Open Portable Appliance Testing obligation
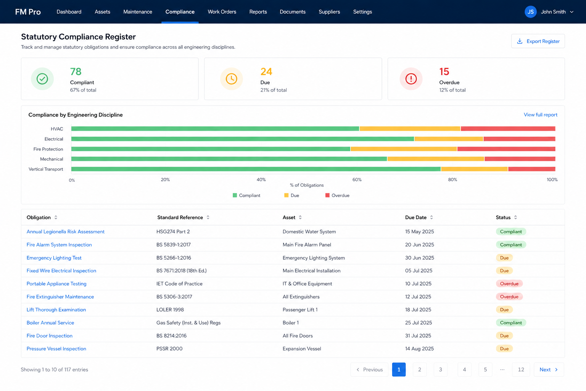 pos(56,284)
